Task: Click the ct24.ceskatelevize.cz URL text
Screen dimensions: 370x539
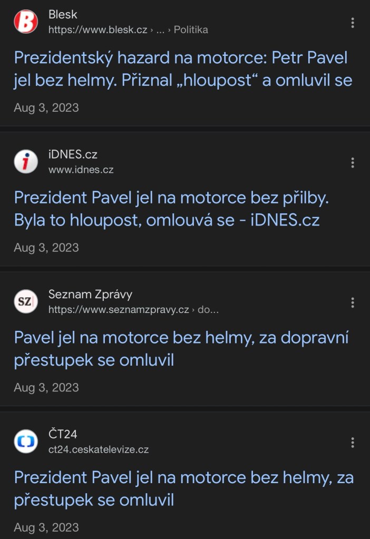Action: (99, 449)
